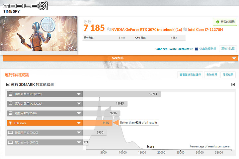Image resolution: width=239 pixels, height=159 pixels.
Task: Click the desktop icon for 頂級遊戲用 PC (2020)
Action: 11,94
